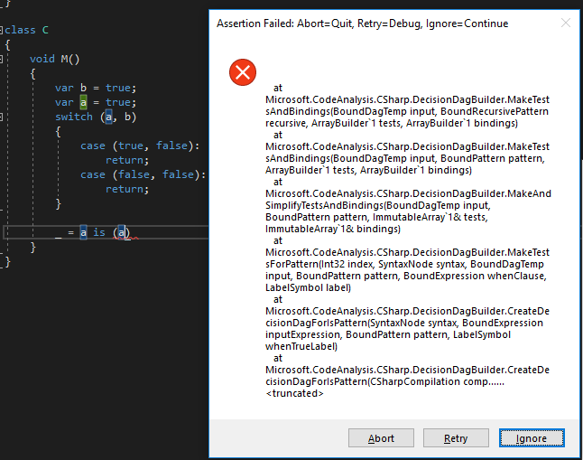Click the first 'return;' statement
The width and height of the screenshot is (583, 460).
(127, 160)
